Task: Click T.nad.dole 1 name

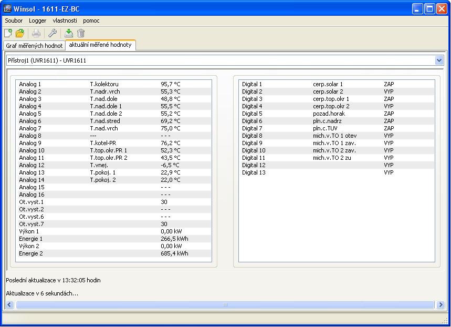Action: pyautogui.click(x=106, y=106)
